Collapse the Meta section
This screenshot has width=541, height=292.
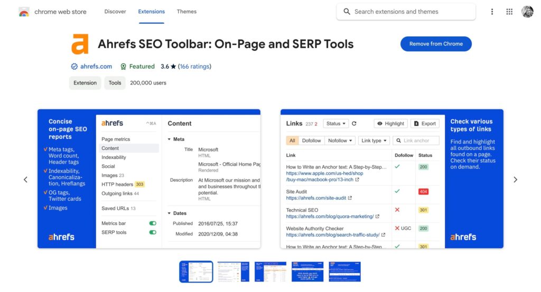[x=170, y=139]
